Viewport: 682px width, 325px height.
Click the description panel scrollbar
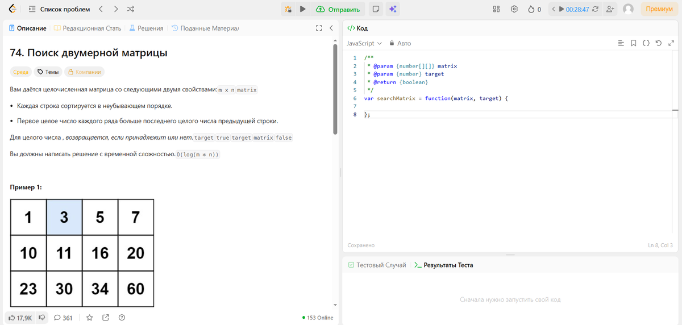[335, 89]
